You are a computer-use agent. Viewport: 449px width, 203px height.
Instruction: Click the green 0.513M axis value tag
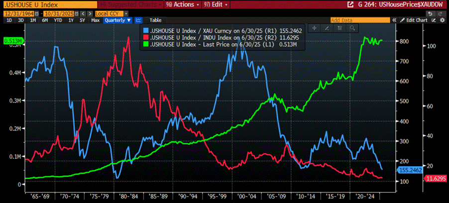[12, 41]
